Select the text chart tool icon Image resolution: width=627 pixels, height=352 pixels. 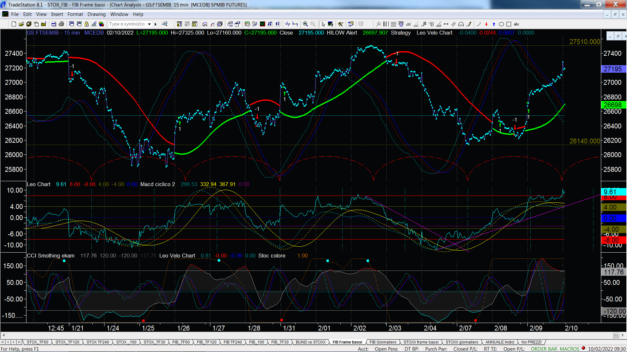330,24
